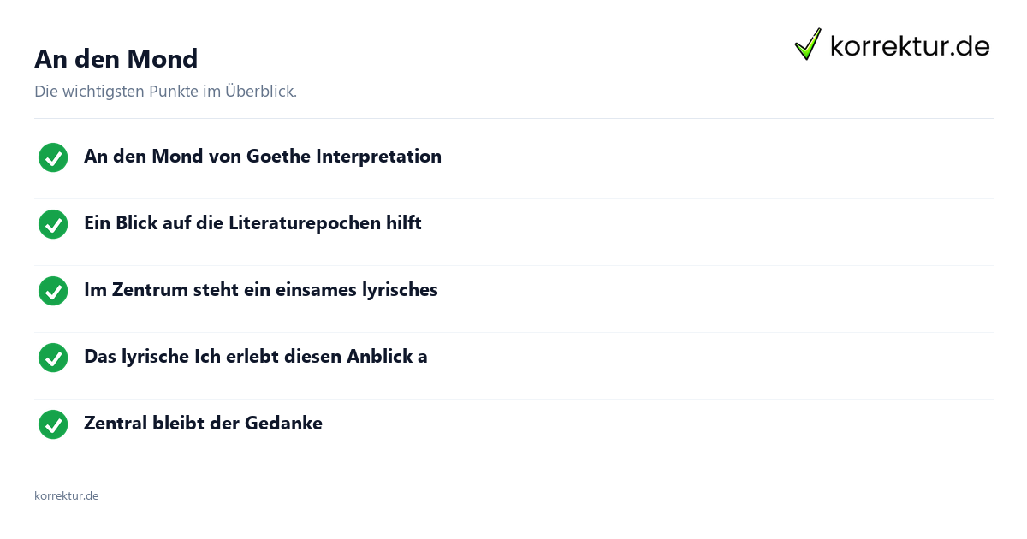Viewport: 1027px width, 539px height.
Task: Open 'Im Zentrum steht ein einsames lyrisches'
Action: coord(261,290)
